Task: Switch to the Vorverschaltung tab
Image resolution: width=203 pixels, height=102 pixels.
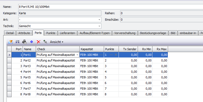Action: (x=125, y=33)
